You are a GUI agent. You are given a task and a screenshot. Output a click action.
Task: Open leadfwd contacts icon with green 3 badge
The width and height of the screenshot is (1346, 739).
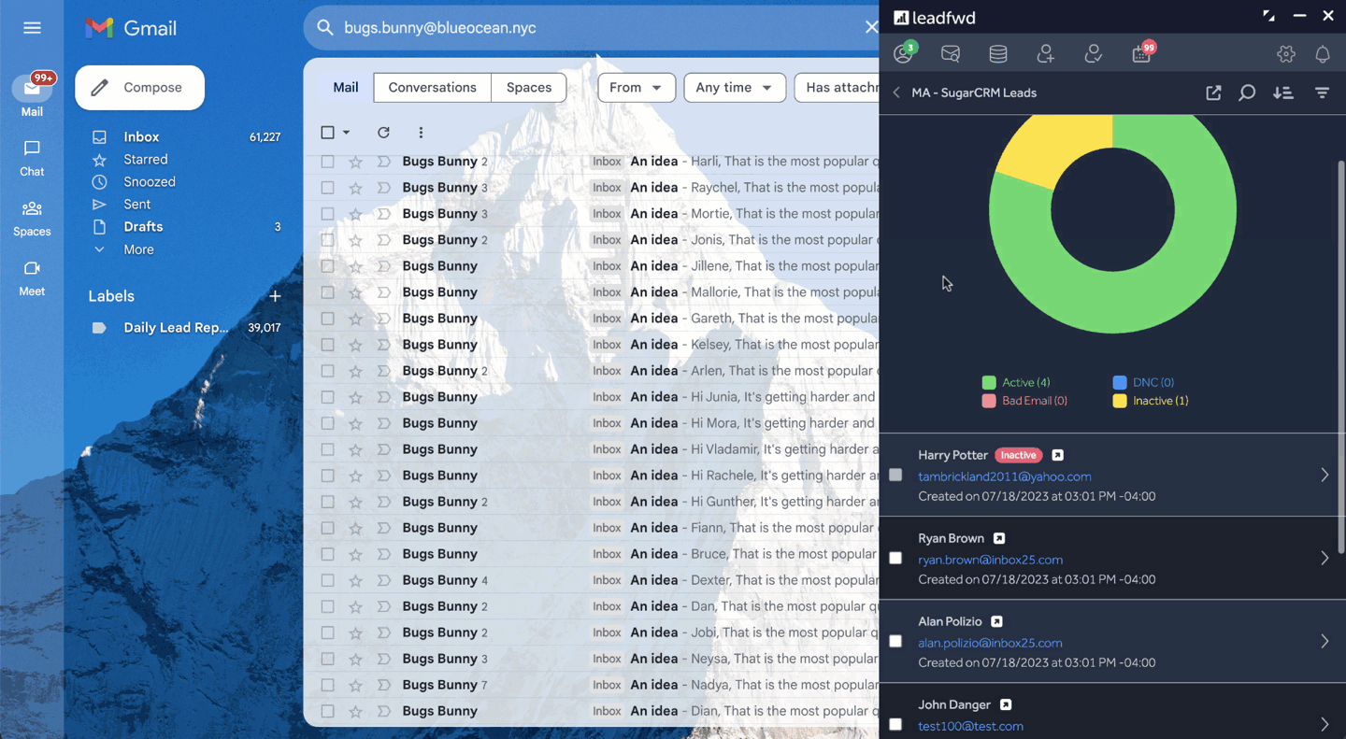(x=904, y=53)
